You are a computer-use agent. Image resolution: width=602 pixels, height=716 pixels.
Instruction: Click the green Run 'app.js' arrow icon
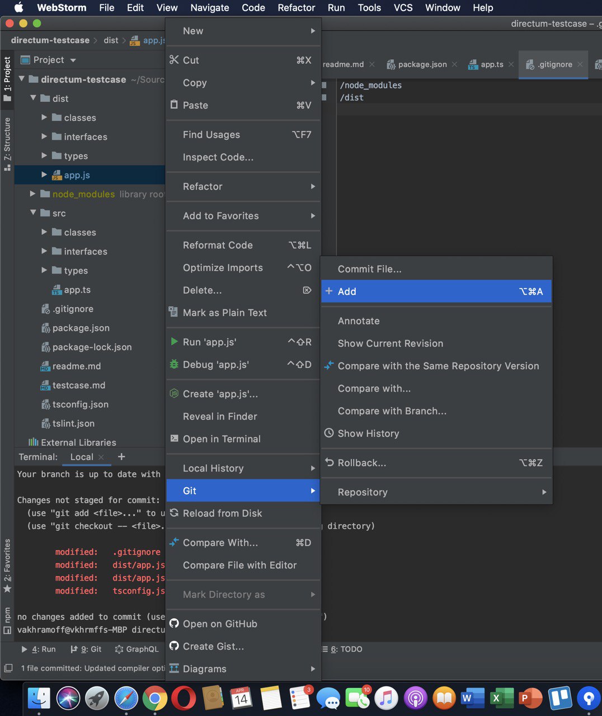coord(174,341)
